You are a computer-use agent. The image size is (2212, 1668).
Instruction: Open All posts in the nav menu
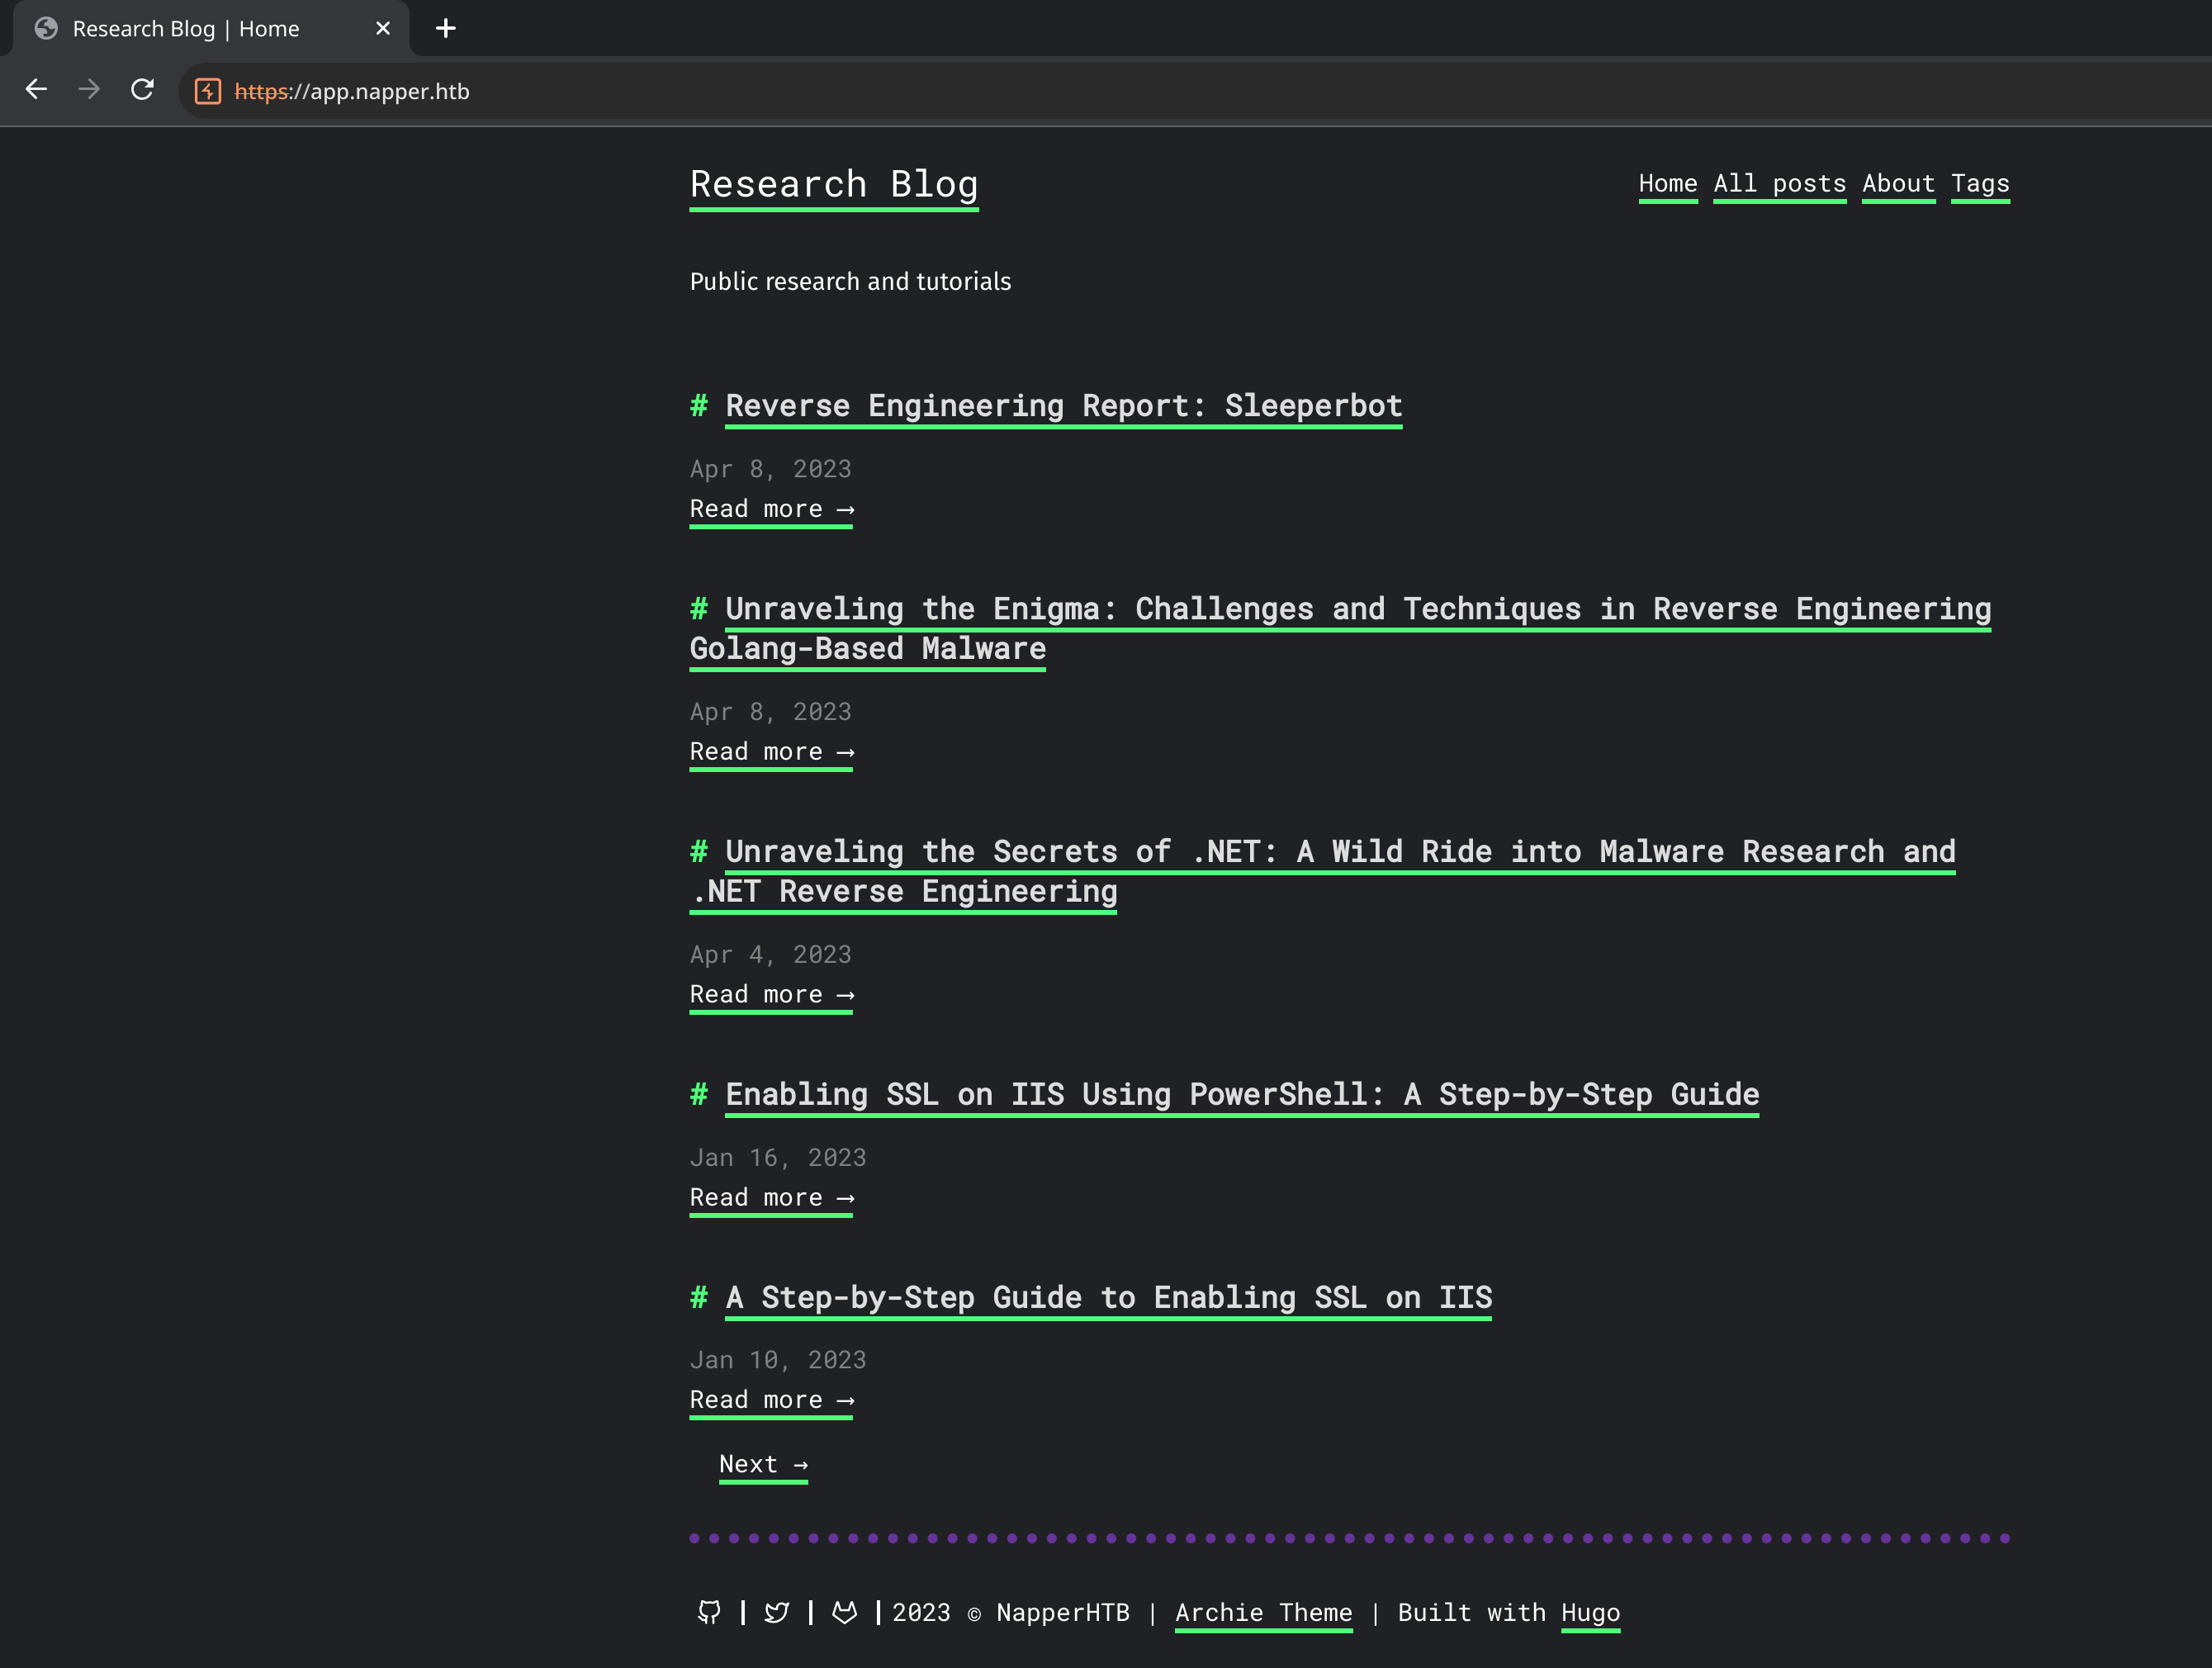(1780, 184)
